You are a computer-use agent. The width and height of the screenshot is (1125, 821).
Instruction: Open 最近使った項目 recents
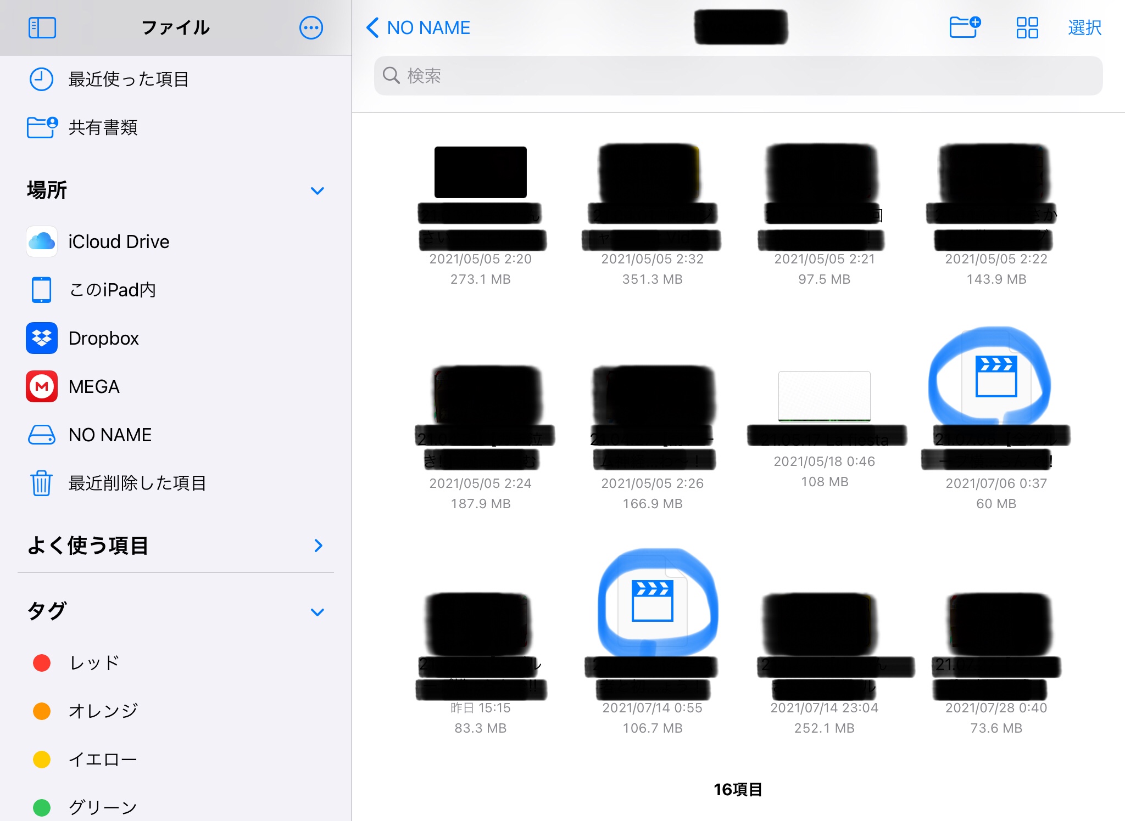click(128, 79)
